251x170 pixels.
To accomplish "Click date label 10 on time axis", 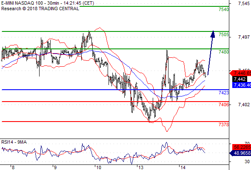I will click(99, 167).
